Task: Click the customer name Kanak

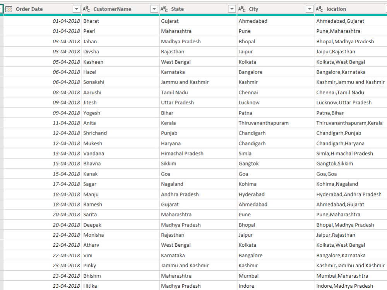Action: click(x=90, y=174)
